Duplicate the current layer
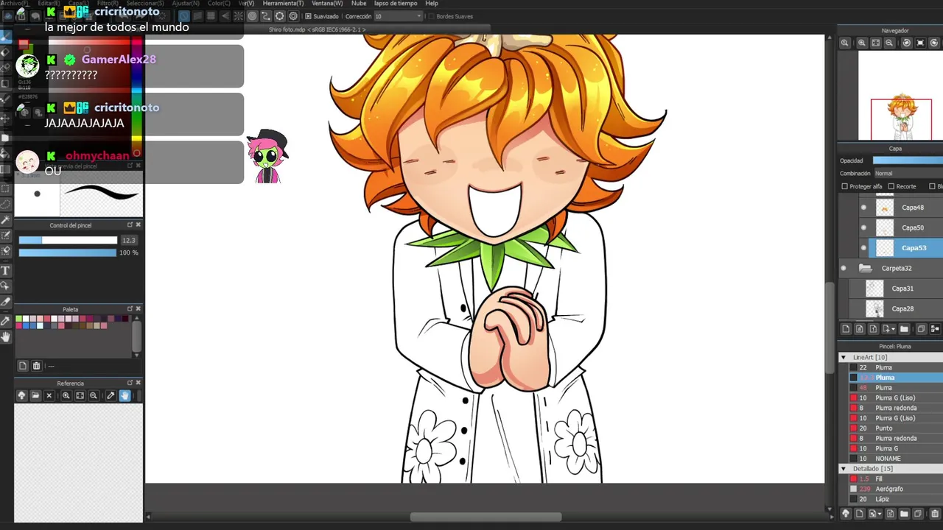This screenshot has width=943, height=530. [921, 329]
